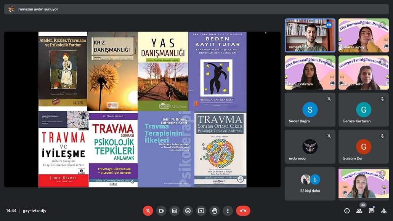
Task: Click 'ramazan aydın sunuyor' presenter text
Action: (x=38, y=9)
